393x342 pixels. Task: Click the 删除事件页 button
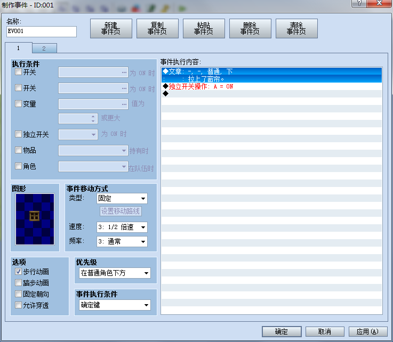tap(250, 29)
